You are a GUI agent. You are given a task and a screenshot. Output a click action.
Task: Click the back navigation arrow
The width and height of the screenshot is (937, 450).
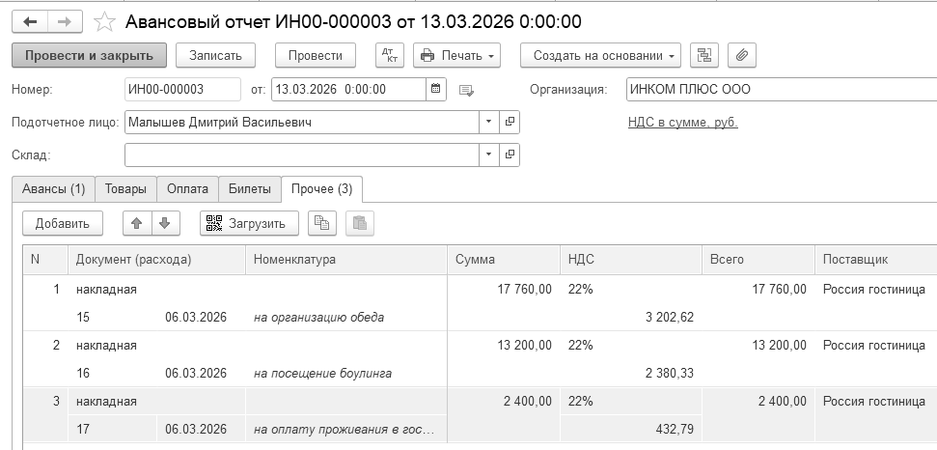pos(30,21)
